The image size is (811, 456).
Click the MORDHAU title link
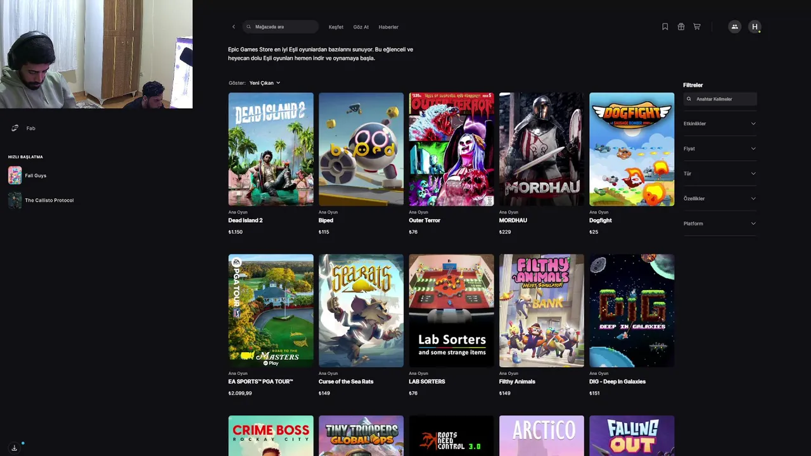pos(513,220)
